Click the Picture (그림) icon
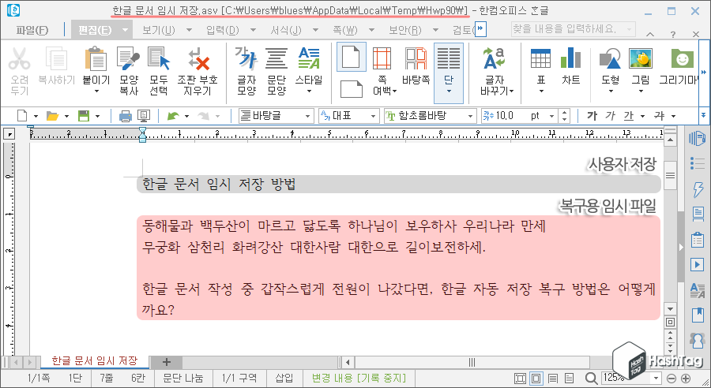711x388 pixels. click(x=640, y=59)
